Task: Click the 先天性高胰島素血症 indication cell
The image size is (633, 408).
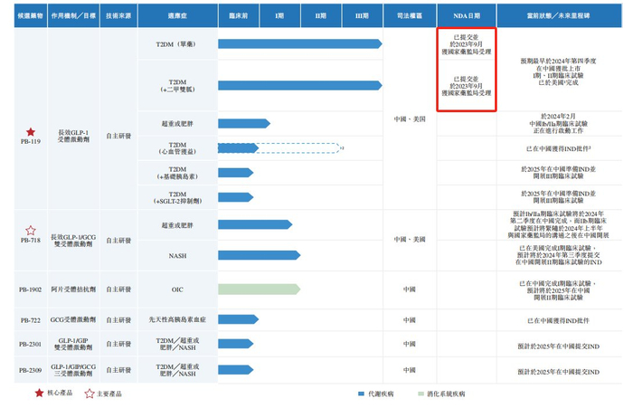Action: (x=177, y=319)
